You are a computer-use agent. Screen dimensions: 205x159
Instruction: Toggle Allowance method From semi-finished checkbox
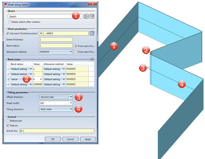pyautogui.click(x=76, y=52)
